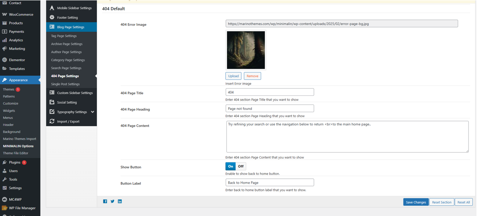Click the Blog Page Settings icon
This screenshot has height=216, width=478.
(52, 27)
